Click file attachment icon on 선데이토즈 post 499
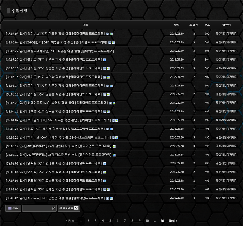Viewport: 243px width, 226px height. 111,103
